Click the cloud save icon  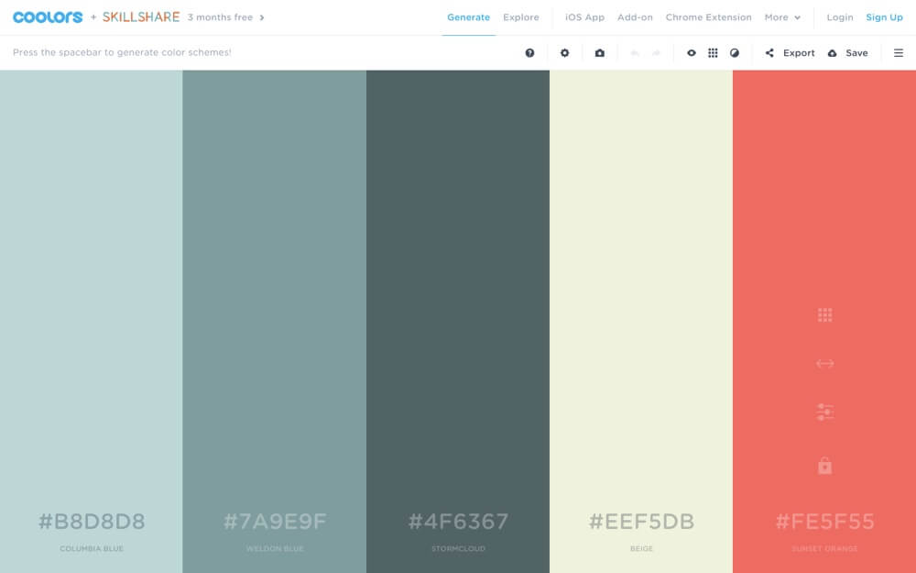click(832, 53)
